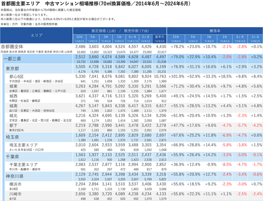Select the 神奈川県 row label
This screenshot has width=263, height=201.
point(14,176)
